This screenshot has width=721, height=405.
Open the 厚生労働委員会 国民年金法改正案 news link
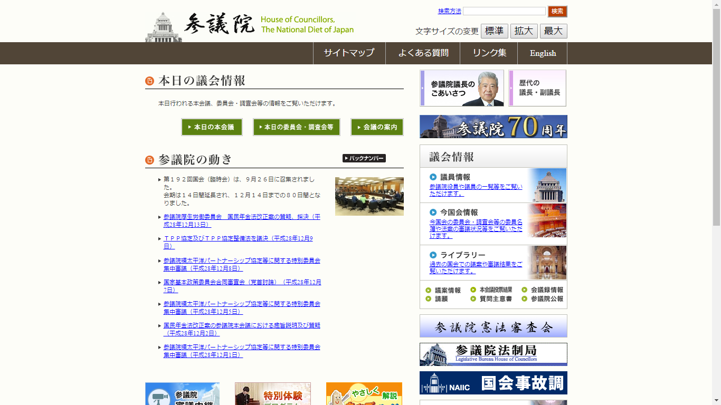(242, 220)
